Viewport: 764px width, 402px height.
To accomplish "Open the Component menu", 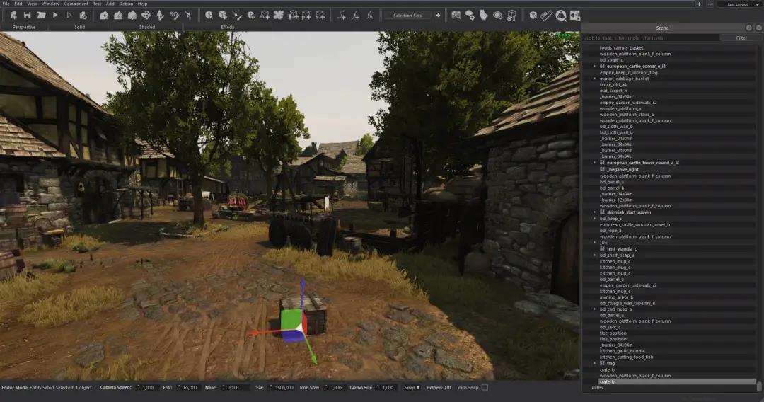I will click(76, 4).
